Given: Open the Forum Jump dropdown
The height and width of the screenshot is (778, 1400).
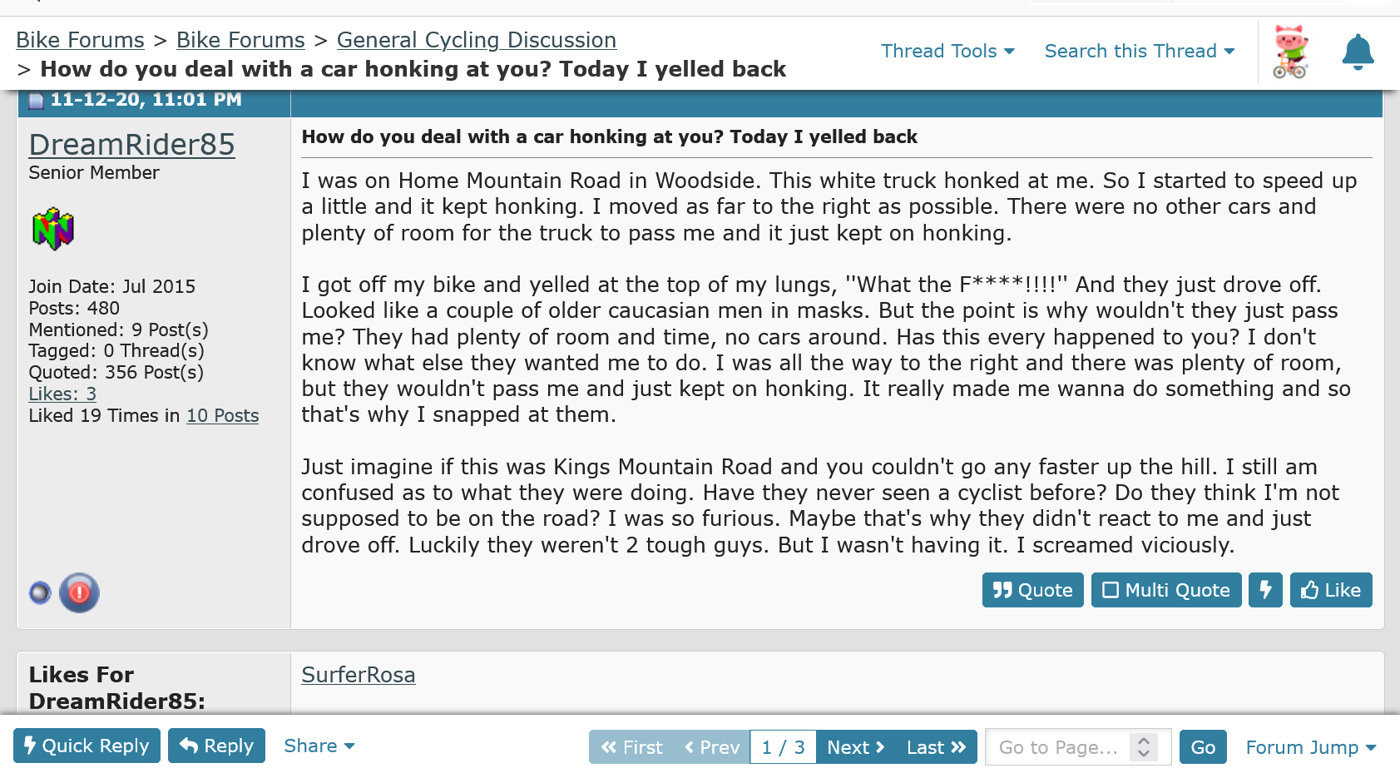Looking at the screenshot, I should [1310, 747].
